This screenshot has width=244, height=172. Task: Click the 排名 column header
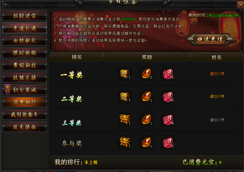77,57
